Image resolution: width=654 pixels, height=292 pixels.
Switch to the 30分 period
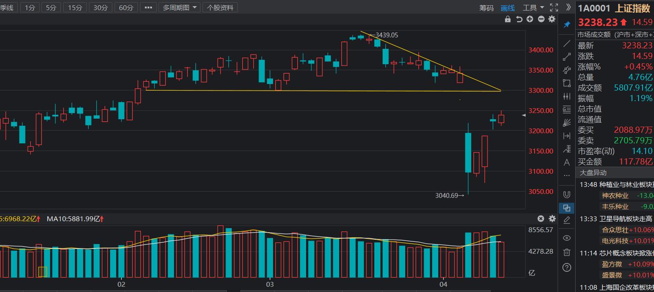100,7
